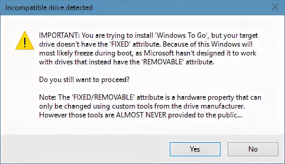
Task: Close the Incompatible drive detected dialog
Action: [x=275, y=7]
